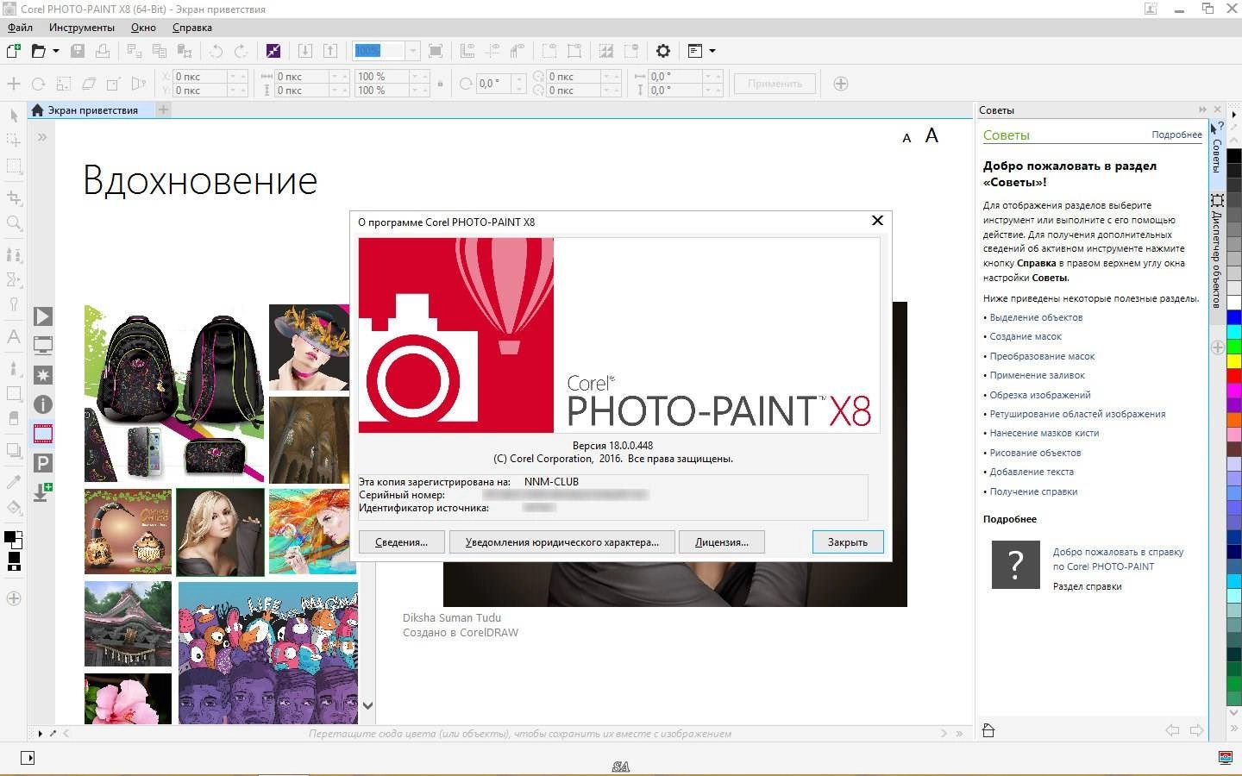Click the Open file folder icon

38,51
